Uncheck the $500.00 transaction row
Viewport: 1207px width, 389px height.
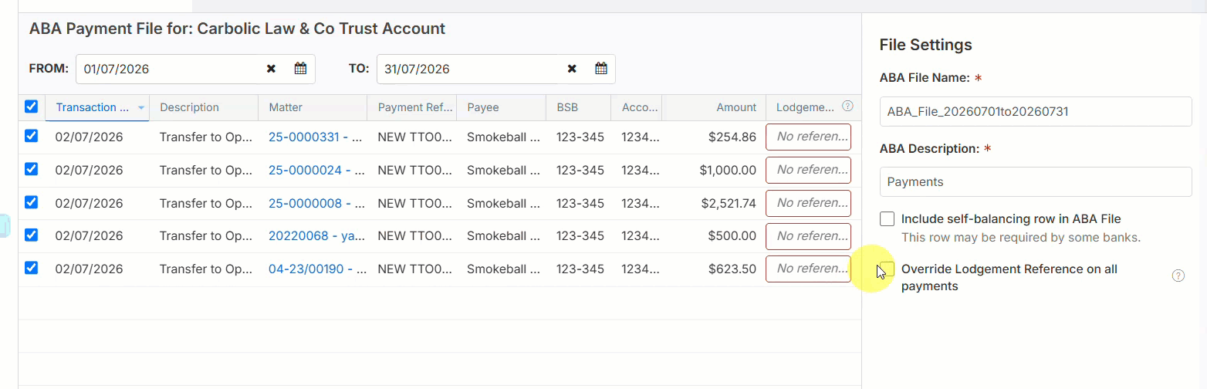(31, 235)
